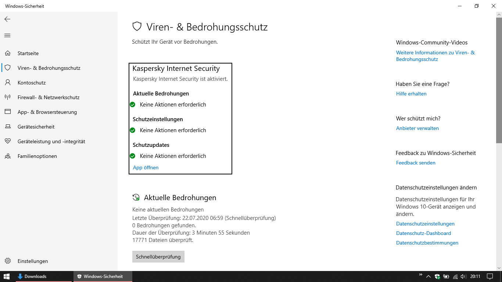Click the scan history icon beside Aktuelle Bedrohungen
502x282 pixels.
(136, 198)
